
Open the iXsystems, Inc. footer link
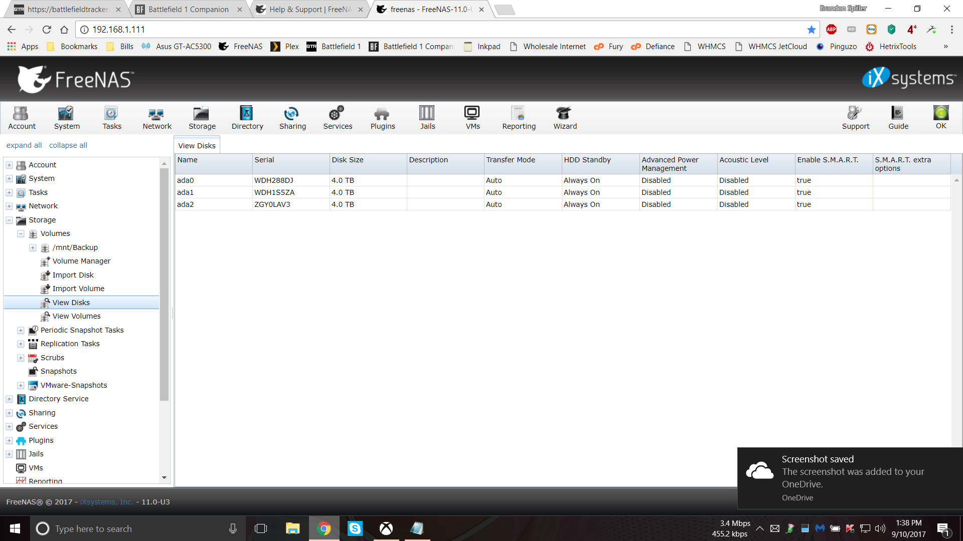pos(106,502)
